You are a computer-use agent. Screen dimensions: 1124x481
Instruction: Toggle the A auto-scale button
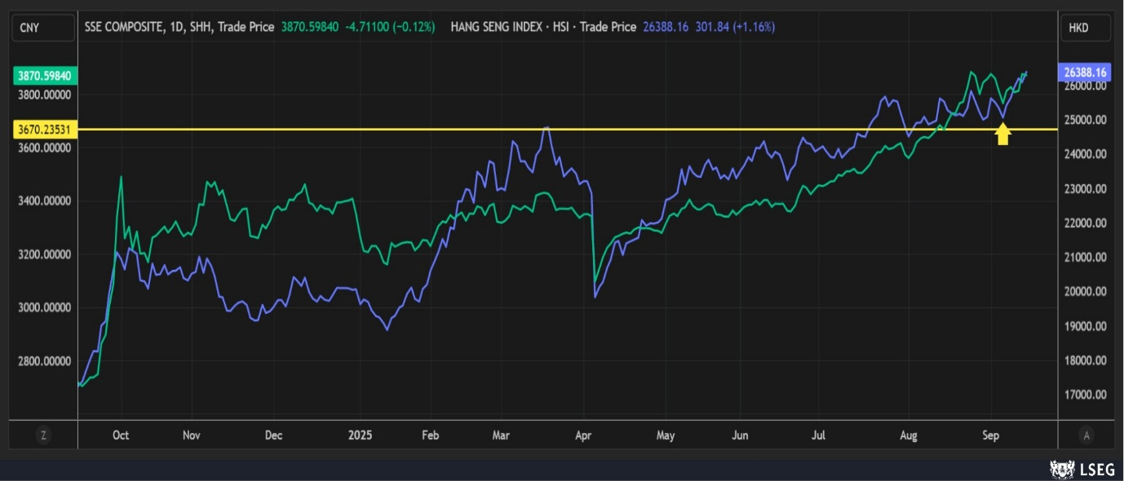pos(1086,436)
